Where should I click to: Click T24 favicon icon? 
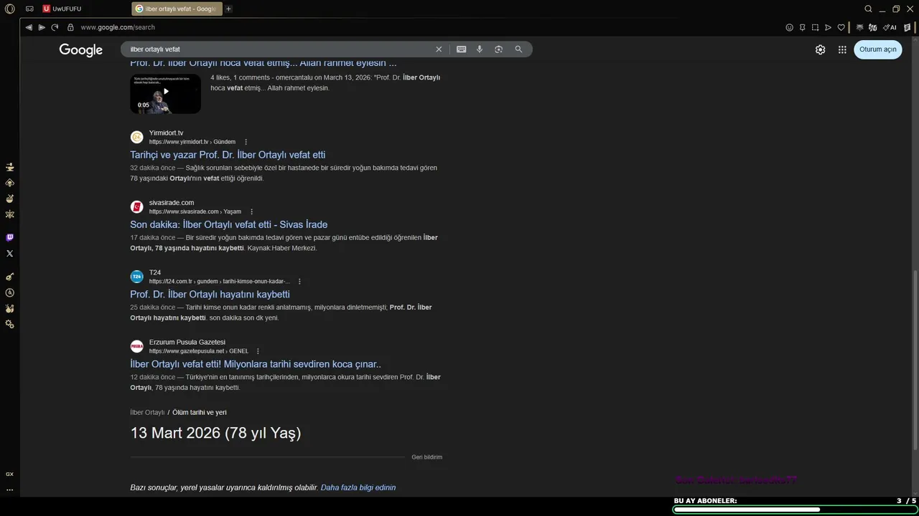[136, 277]
